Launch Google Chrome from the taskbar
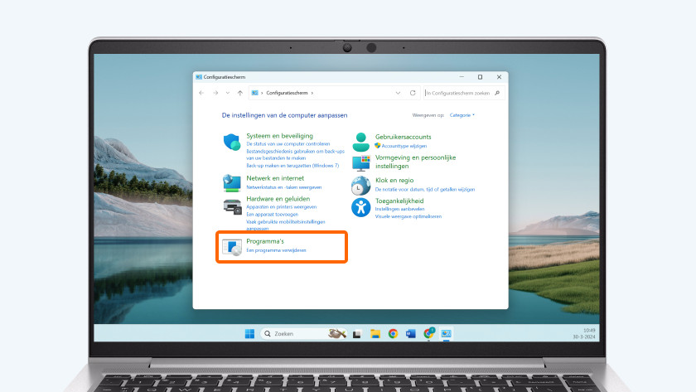696x392 pixels. [x=393, y=333]
